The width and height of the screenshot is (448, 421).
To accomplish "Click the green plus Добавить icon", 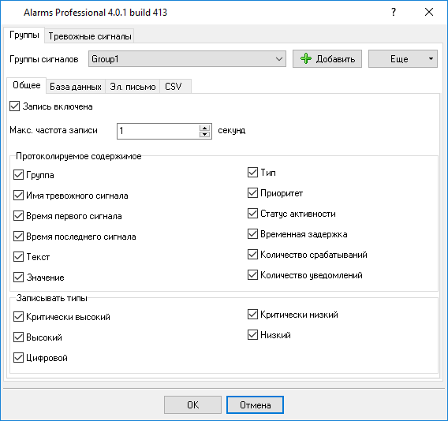I will point(306,58).
